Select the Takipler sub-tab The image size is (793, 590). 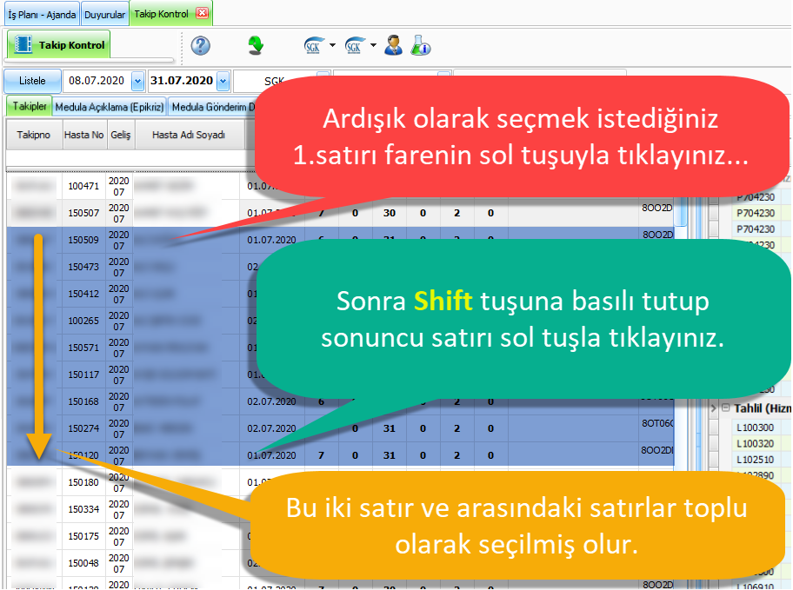[30, 106]
